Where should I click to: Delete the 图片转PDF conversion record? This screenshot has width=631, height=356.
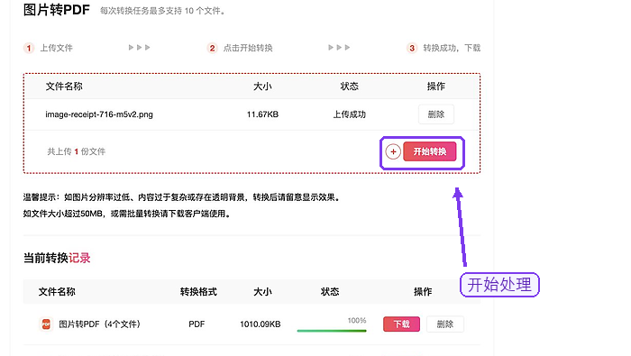pyautogui.click(x=445, y=324)
